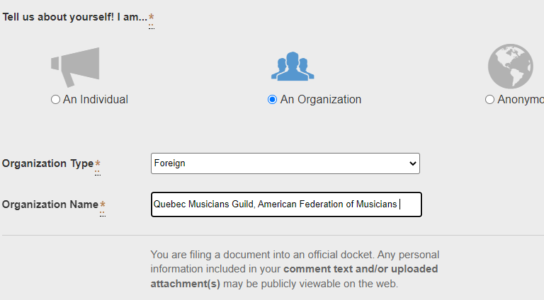Click the 'Tell us about yourself!' heading

[x=58, y=17]
